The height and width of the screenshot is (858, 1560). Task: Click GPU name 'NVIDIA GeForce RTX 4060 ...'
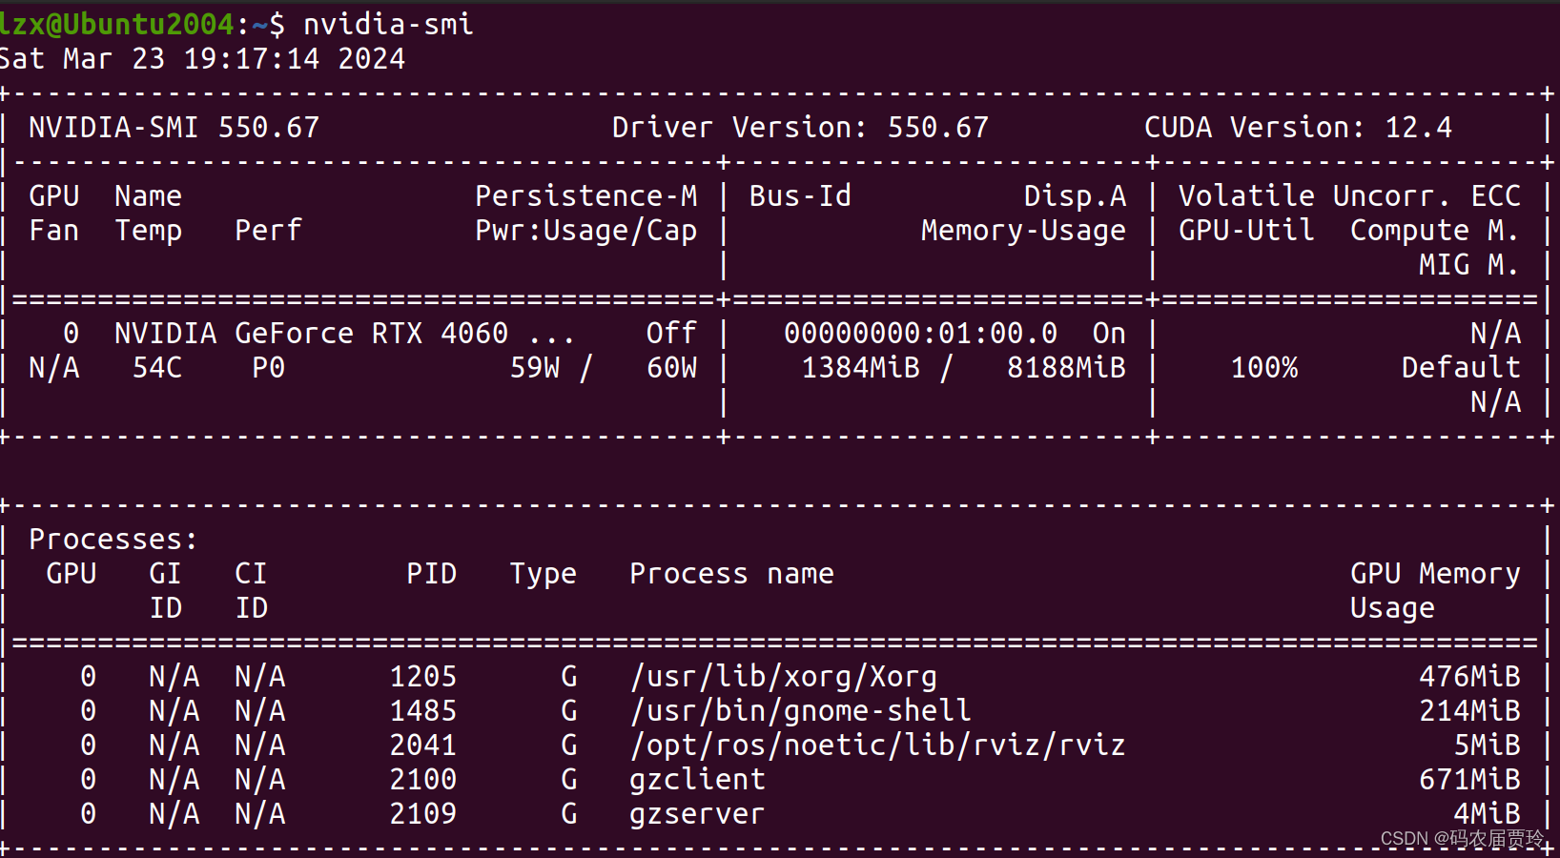click(344, 334)
